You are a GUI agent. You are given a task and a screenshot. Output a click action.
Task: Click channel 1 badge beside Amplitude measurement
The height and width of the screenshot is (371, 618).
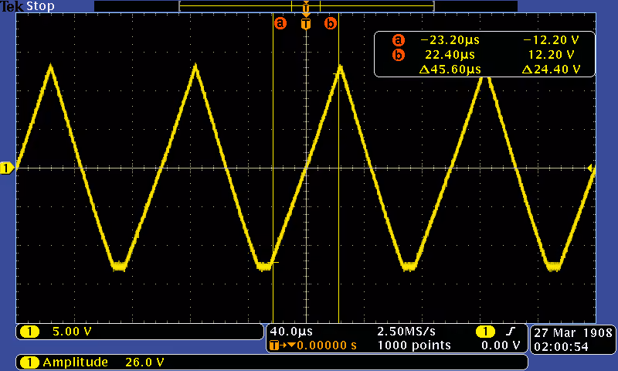[30, 362]
